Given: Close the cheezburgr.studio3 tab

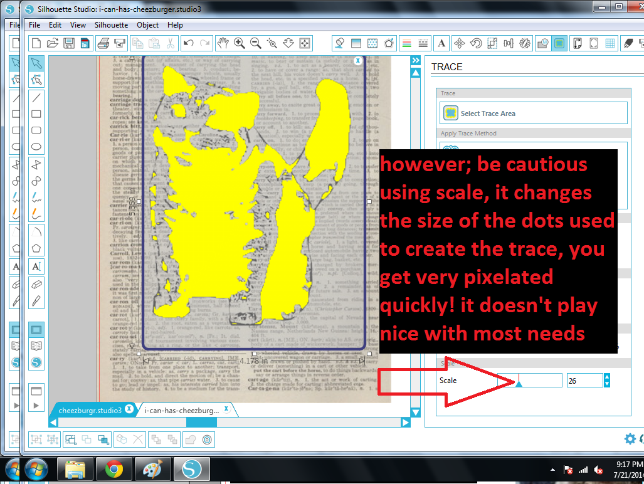Looking at the screenshot, I should [129, 409].
